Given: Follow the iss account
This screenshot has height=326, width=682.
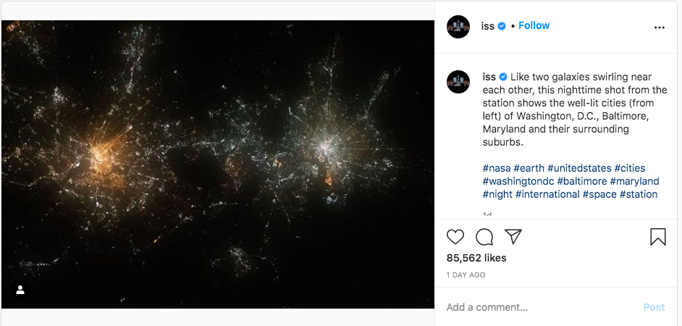Looking at the screenshot, I should [534, 25].
